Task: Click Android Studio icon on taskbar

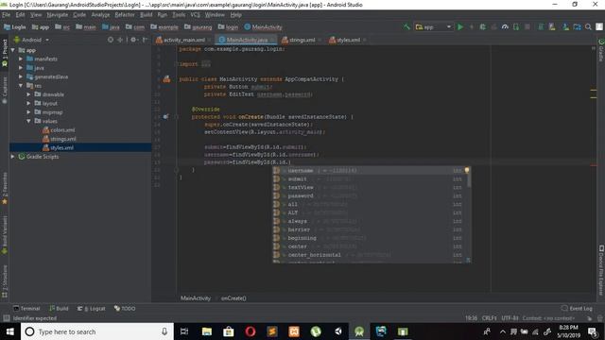Action: [x=359, y=331]
